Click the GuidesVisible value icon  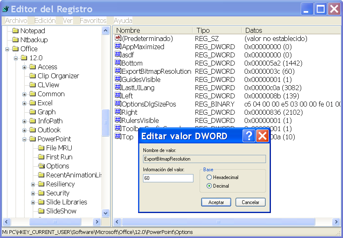(x=118, y=79)
